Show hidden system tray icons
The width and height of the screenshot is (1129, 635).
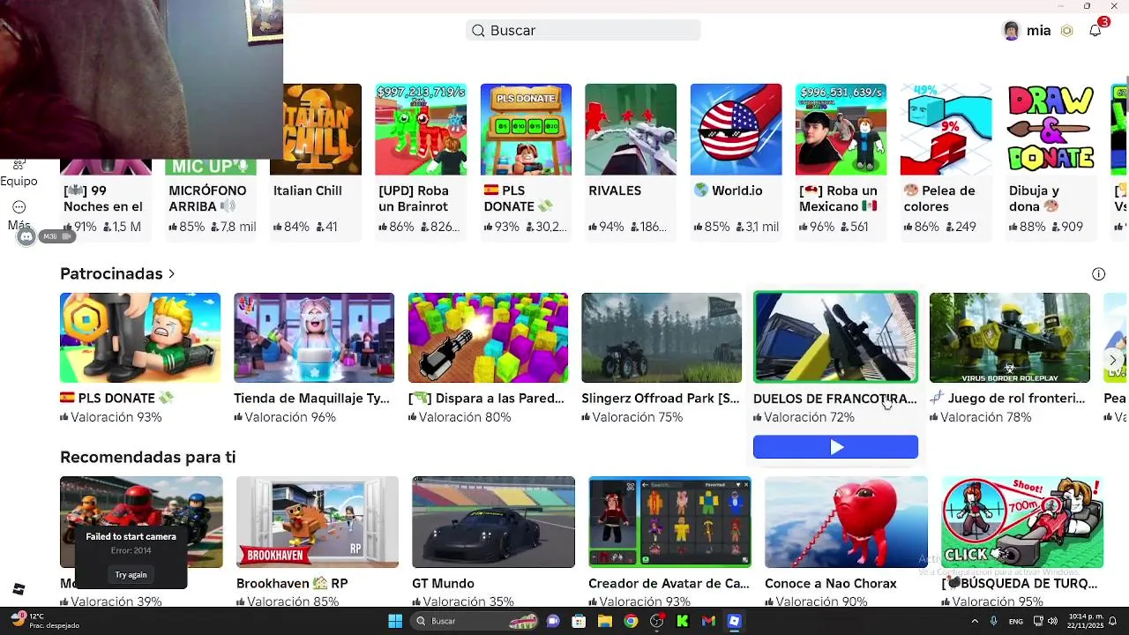(976, 621)
